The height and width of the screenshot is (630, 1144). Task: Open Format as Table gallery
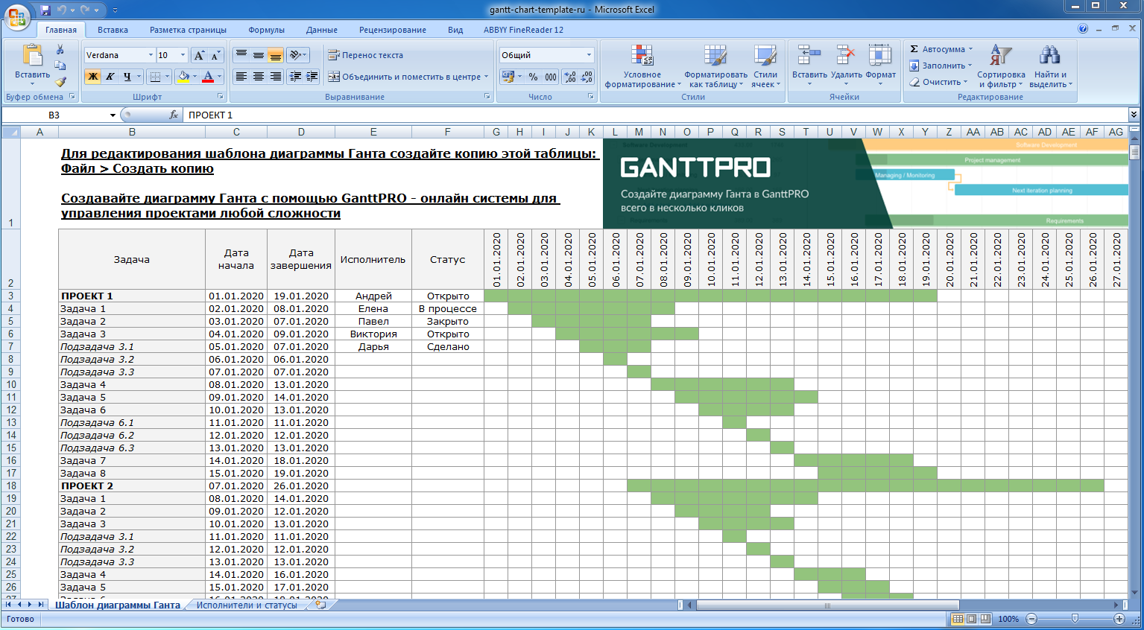point(715,66)
